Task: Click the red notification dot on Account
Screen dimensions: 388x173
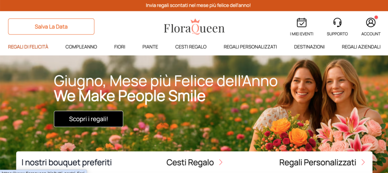Action: coord(376,17)
